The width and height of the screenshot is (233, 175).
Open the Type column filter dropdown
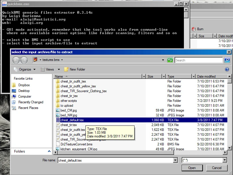click(194, 77)
